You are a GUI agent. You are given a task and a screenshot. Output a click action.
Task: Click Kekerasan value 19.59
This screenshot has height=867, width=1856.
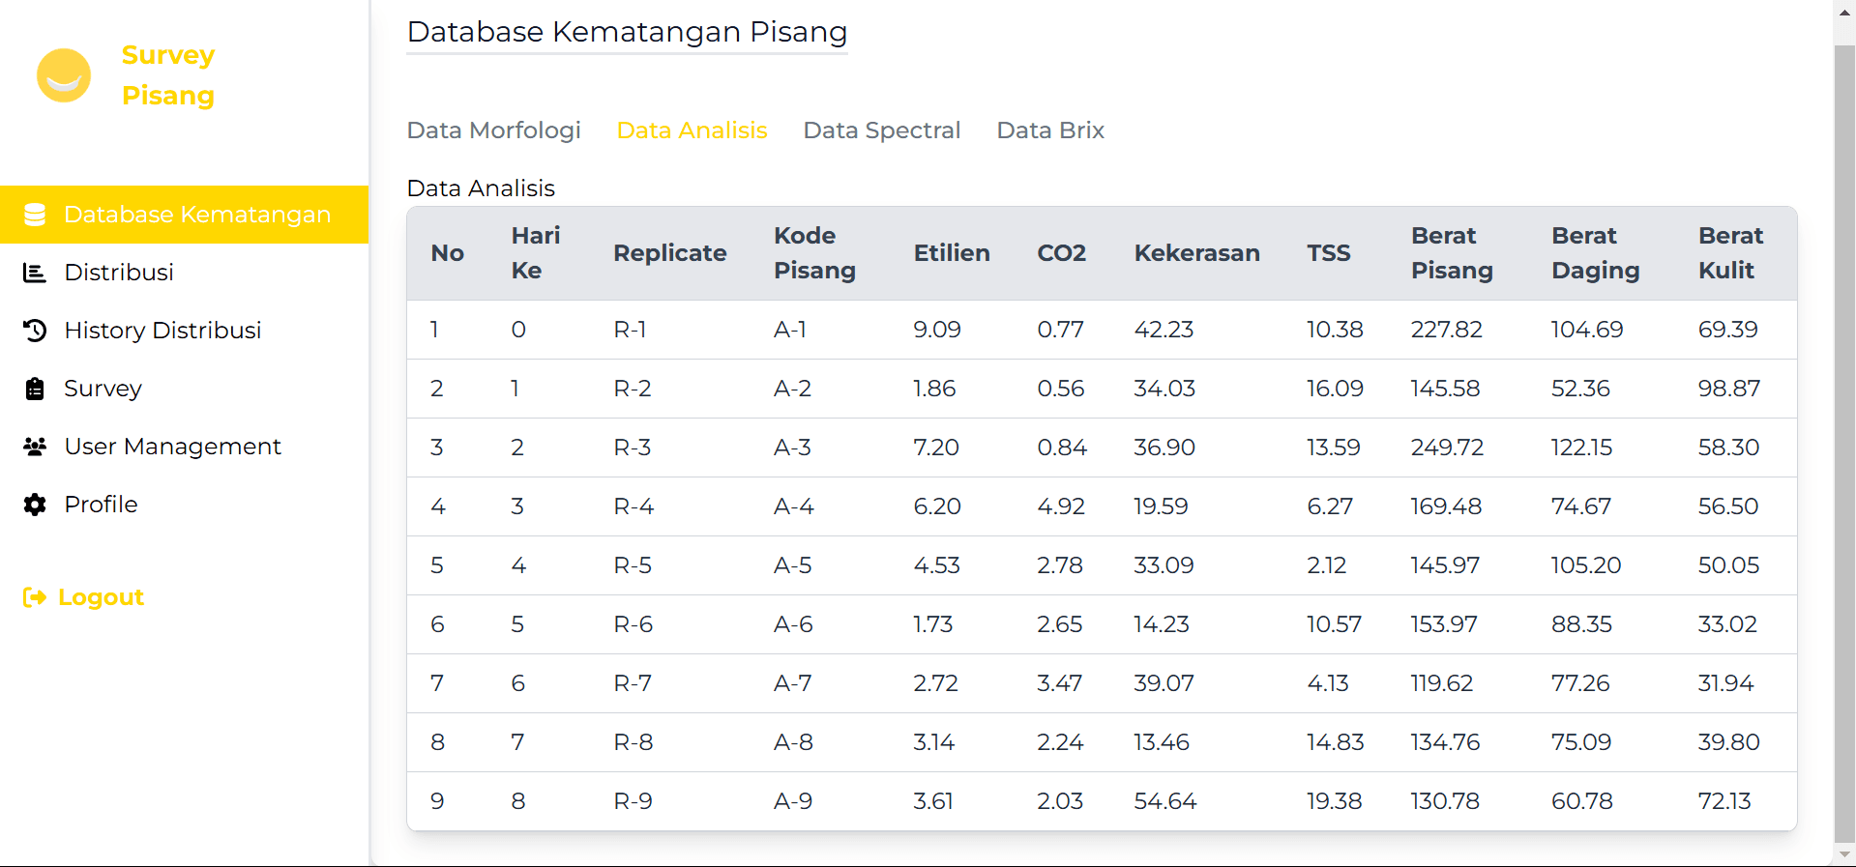click(x=1161, y=506)
